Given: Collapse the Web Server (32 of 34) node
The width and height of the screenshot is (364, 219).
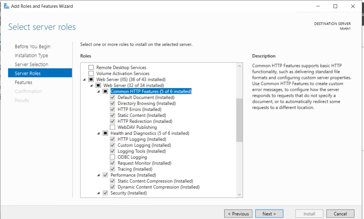Looking at the screenshot, I should point(92,86).
